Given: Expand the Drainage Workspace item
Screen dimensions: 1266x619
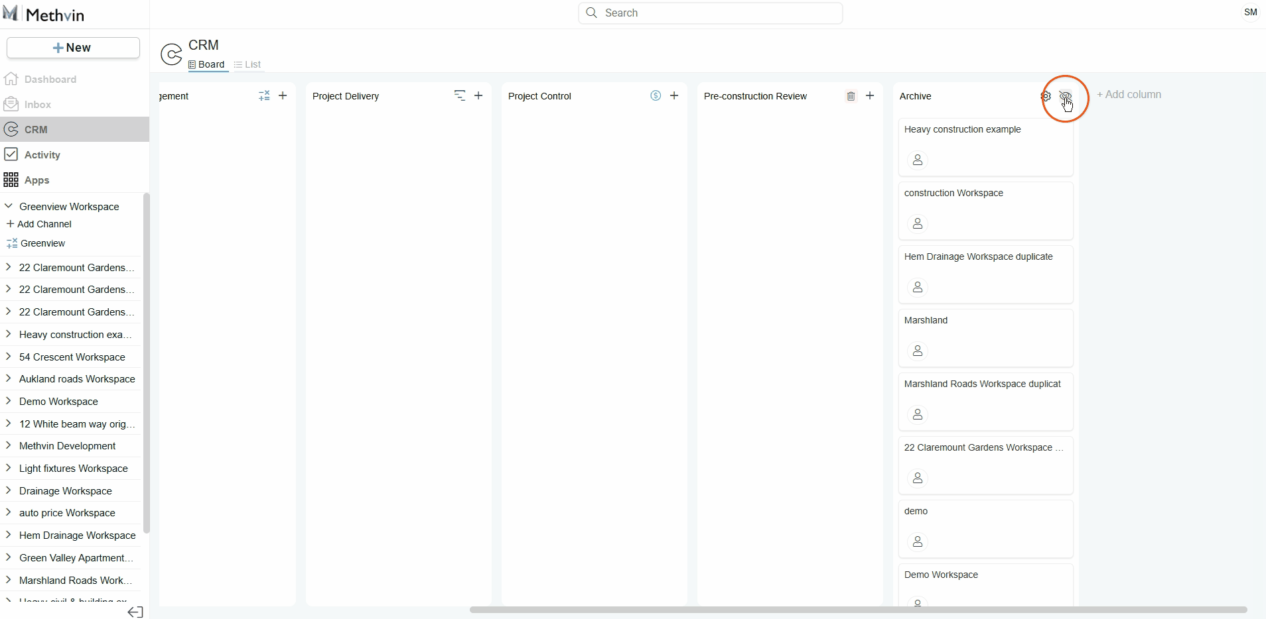Looking at the screenshot, I should [x=9, y=490].
